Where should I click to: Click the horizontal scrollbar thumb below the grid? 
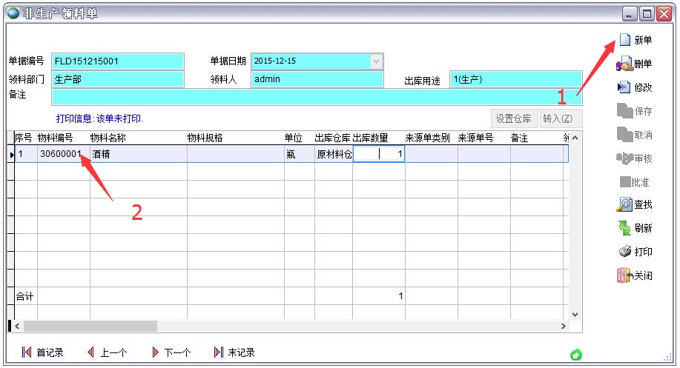89,326
